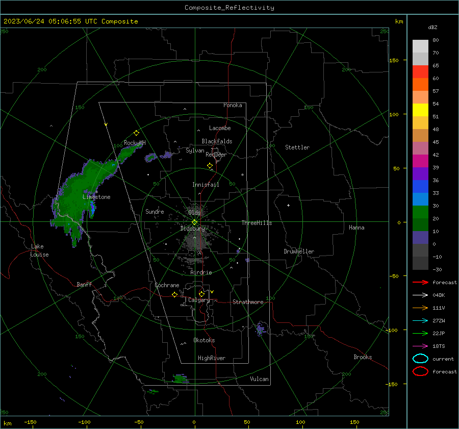This screenshot has height=429, width=459.
Task: Click the Brooks label
Action: click(x=363, y=357)
